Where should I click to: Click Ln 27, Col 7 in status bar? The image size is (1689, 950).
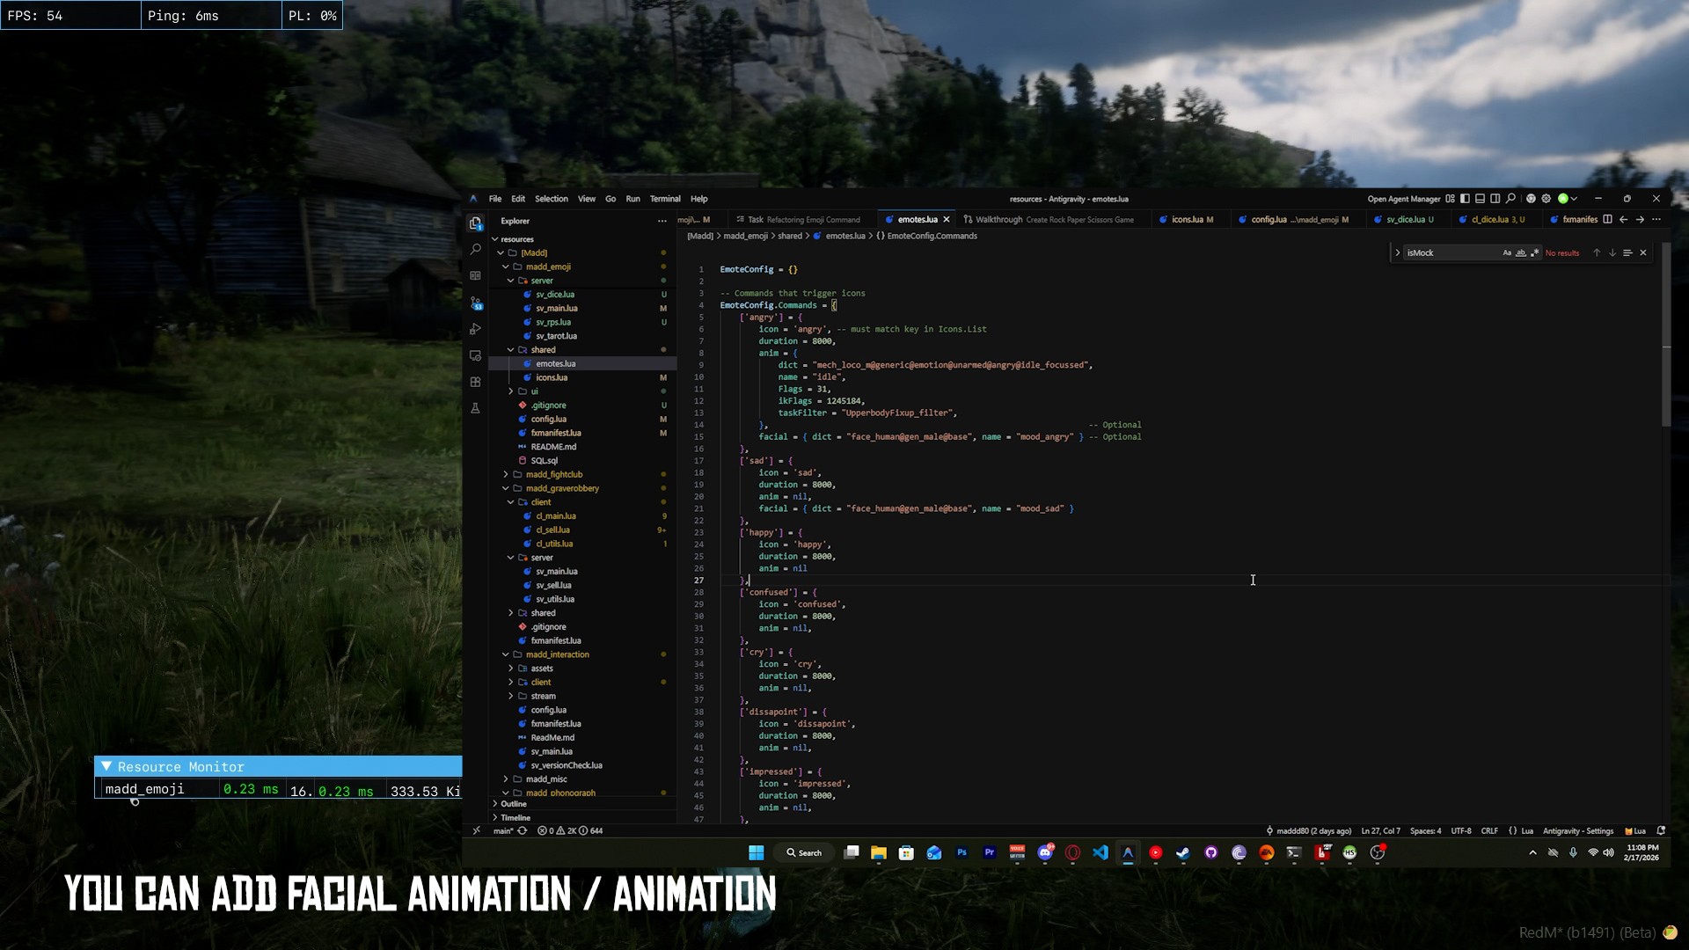(1381, 831)
